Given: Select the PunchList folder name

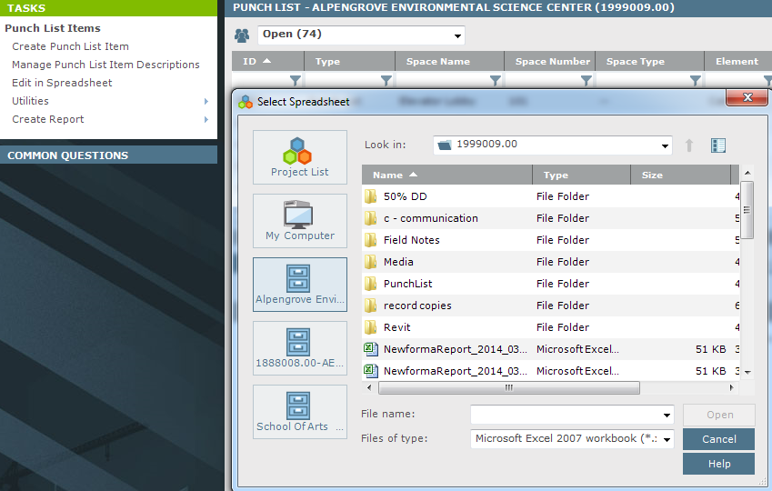Looking at the screenshot, I should coord(408,284).
